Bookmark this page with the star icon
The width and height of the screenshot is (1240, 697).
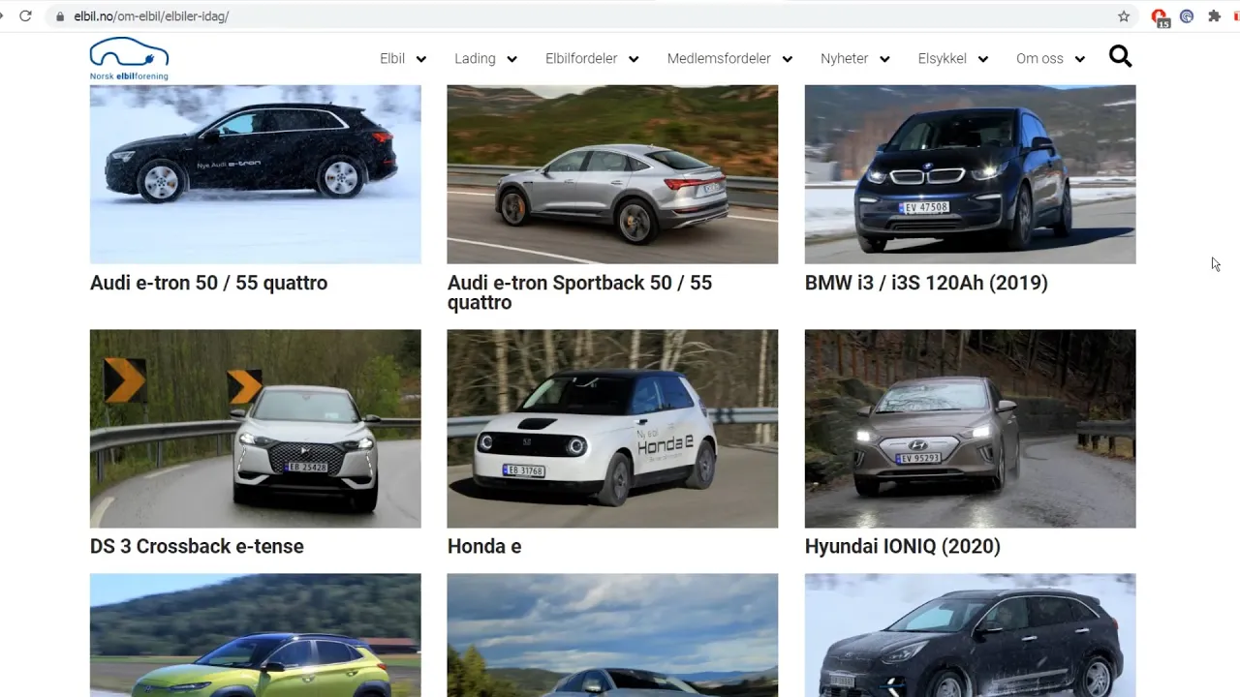pos(1124,16)
